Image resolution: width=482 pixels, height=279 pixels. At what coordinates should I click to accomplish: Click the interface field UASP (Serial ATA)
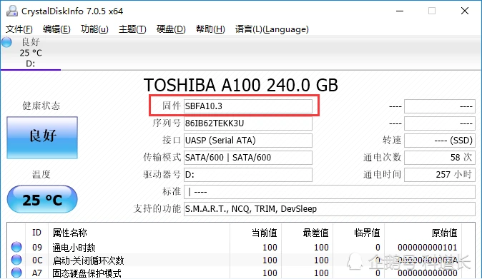click(247, 141)
